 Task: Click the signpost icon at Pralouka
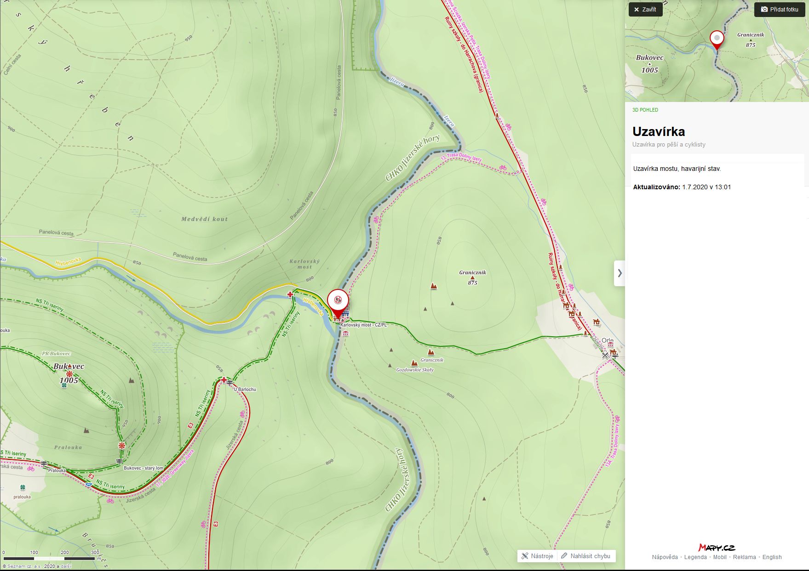point(44,464)
